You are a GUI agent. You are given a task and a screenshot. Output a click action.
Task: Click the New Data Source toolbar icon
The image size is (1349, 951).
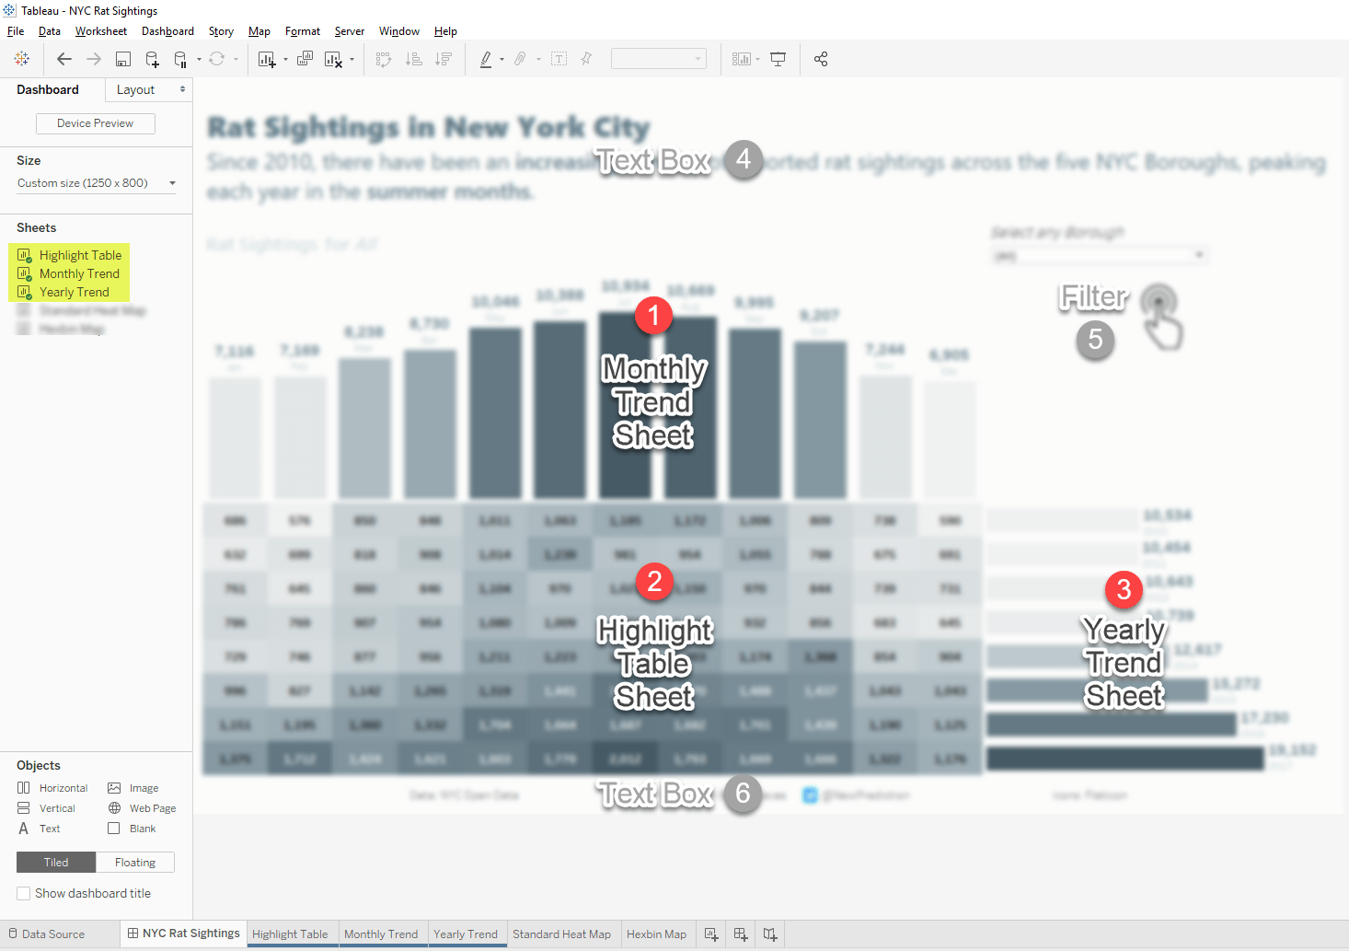click(152, 58)
